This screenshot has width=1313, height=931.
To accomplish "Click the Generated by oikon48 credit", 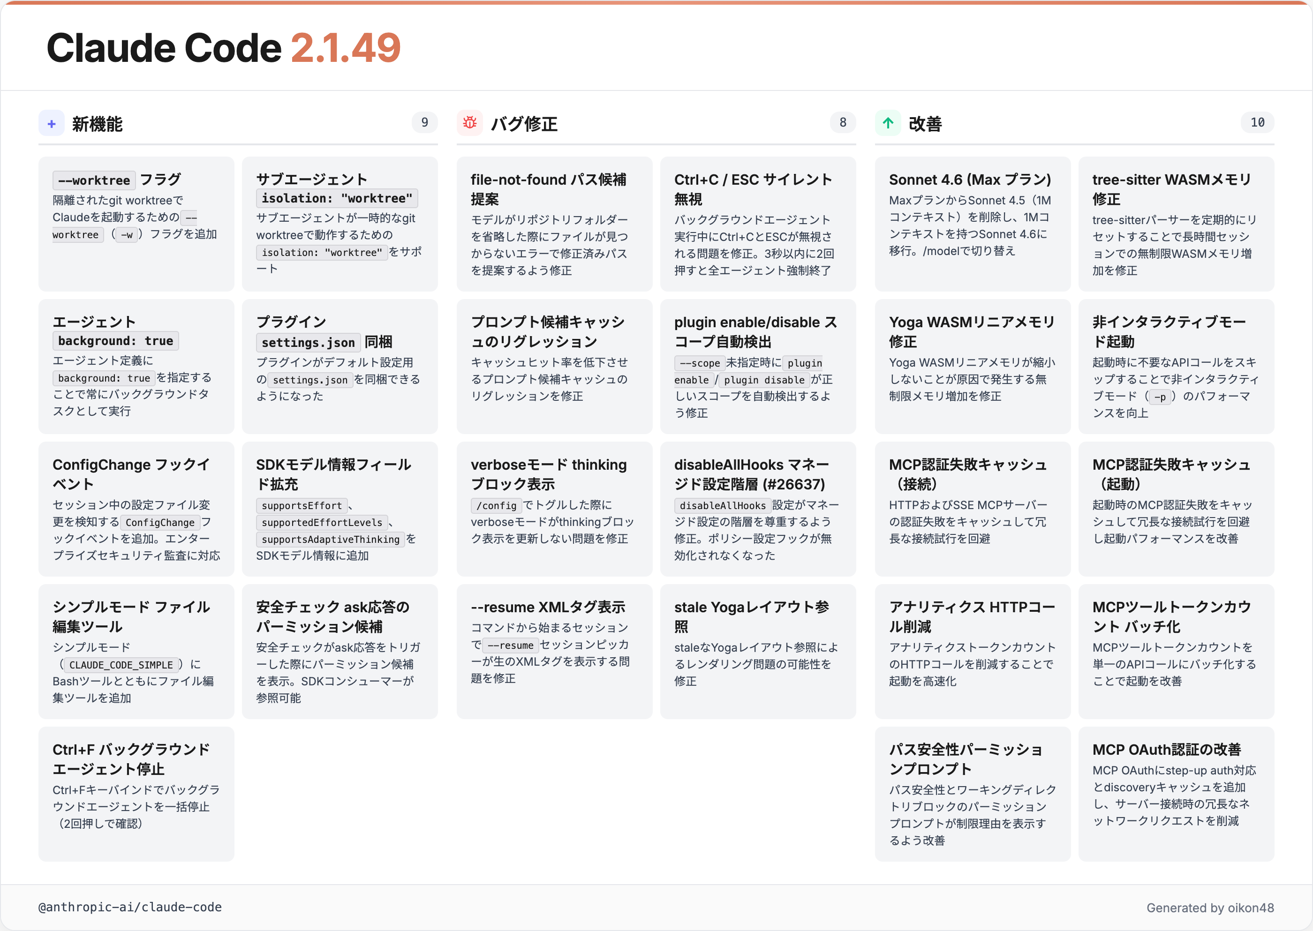I will [x=1210, y=908].
